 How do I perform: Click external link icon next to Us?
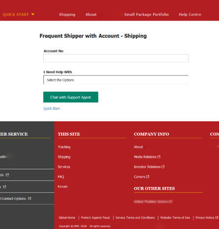point(7,175)
